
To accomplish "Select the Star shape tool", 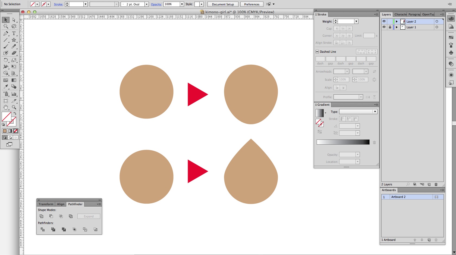I will click(14, 40).
